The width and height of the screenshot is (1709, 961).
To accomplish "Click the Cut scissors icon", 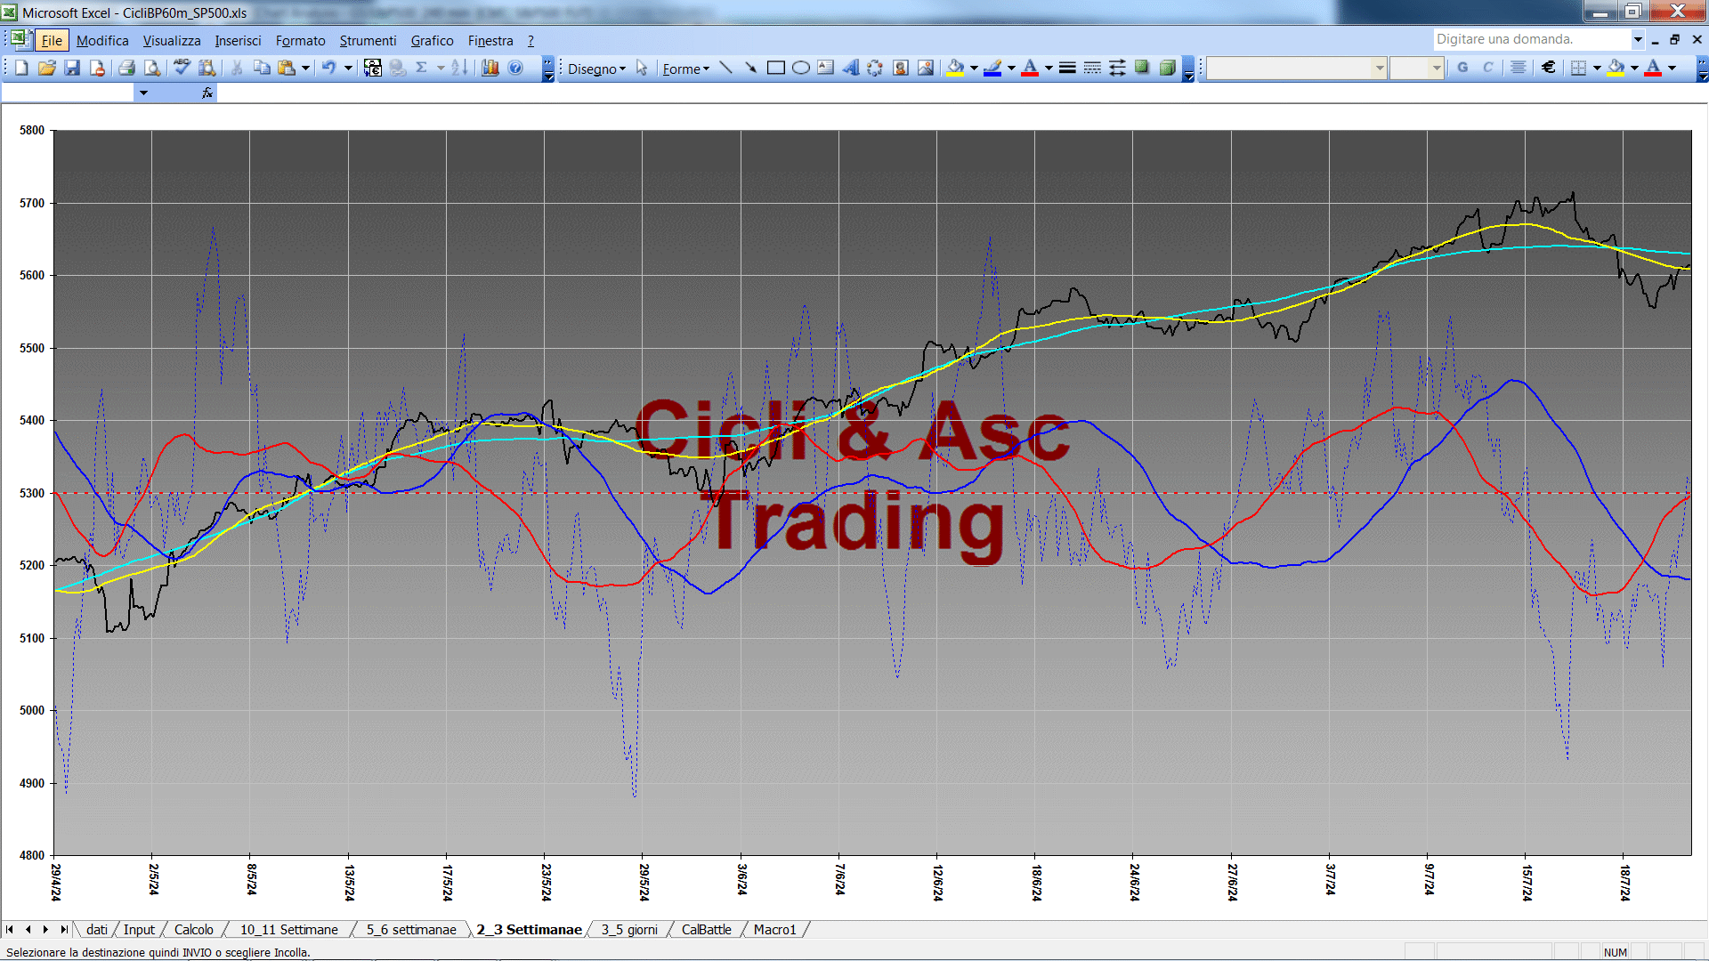I will click(x=237, y=68).
